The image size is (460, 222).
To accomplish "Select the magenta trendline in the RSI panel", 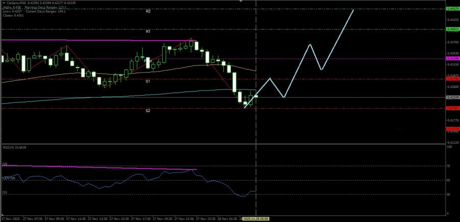I will (x=99, y=168).
